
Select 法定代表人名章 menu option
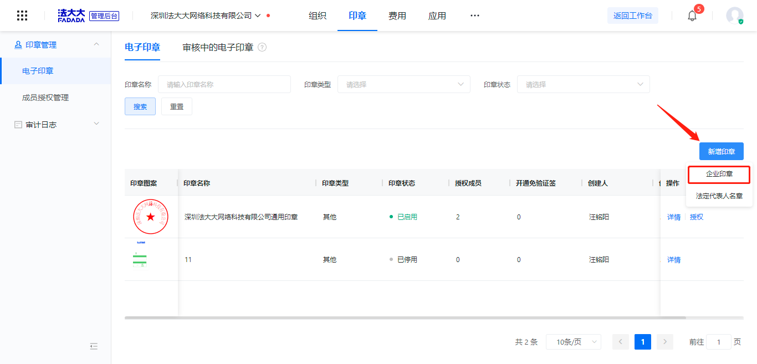coord(719,196)
